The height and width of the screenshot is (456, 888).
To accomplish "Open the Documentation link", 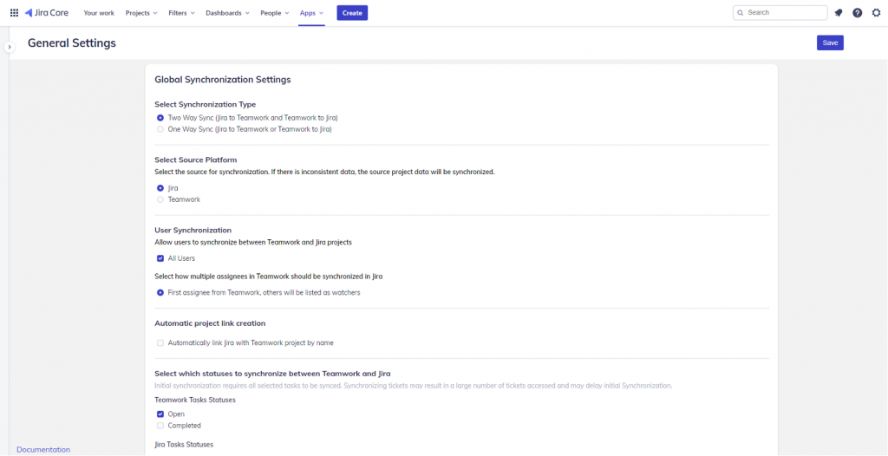I will pyautogui.click(x=43, y=449).
